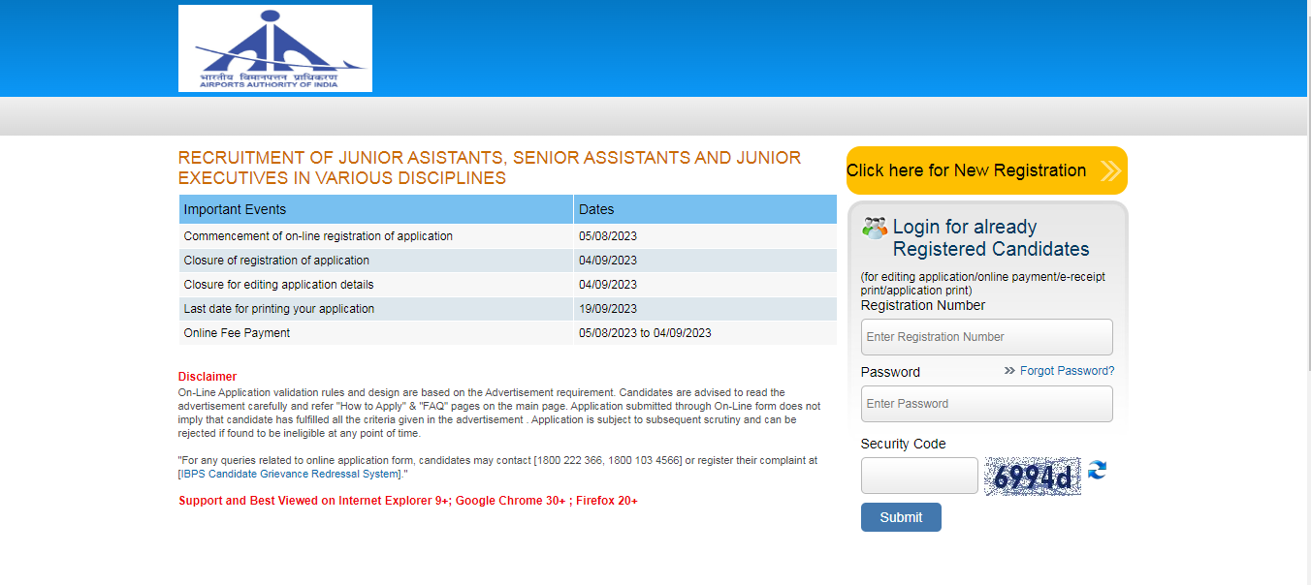Click the red Disclaimer heading
Screen dimensions: 1311x585
point(208,377)
